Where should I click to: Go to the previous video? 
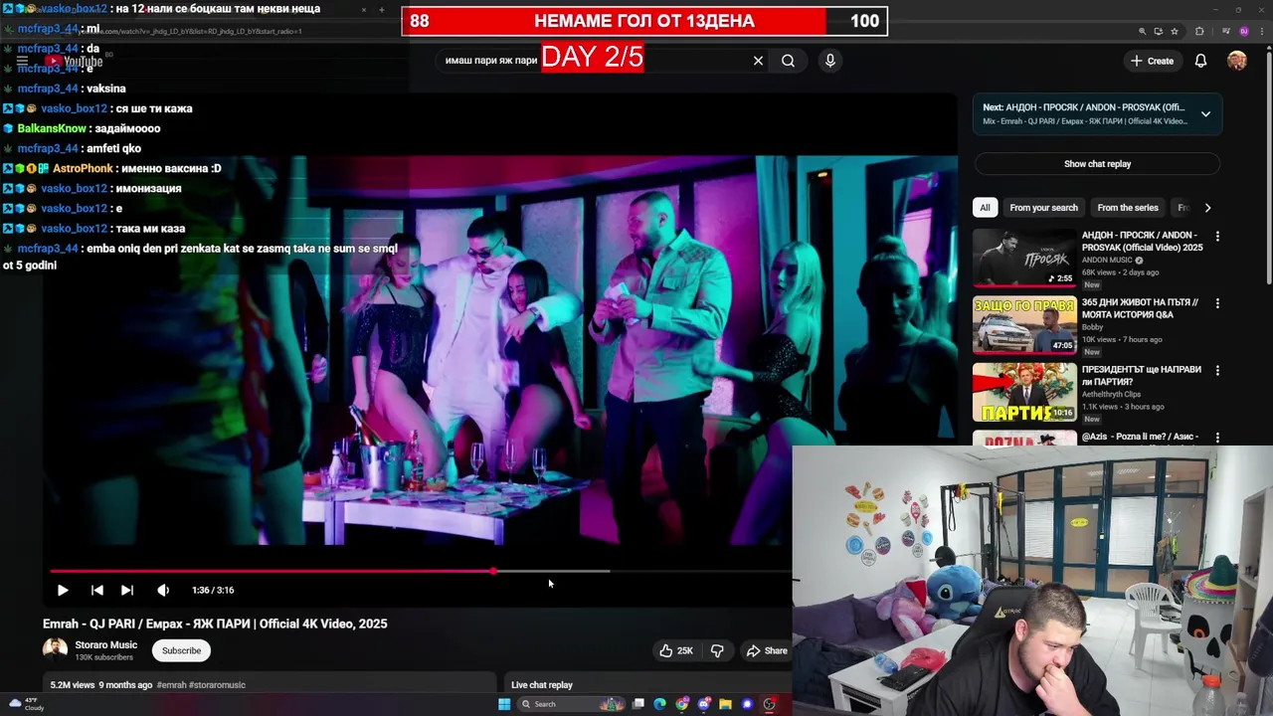(x=96, y=590)
